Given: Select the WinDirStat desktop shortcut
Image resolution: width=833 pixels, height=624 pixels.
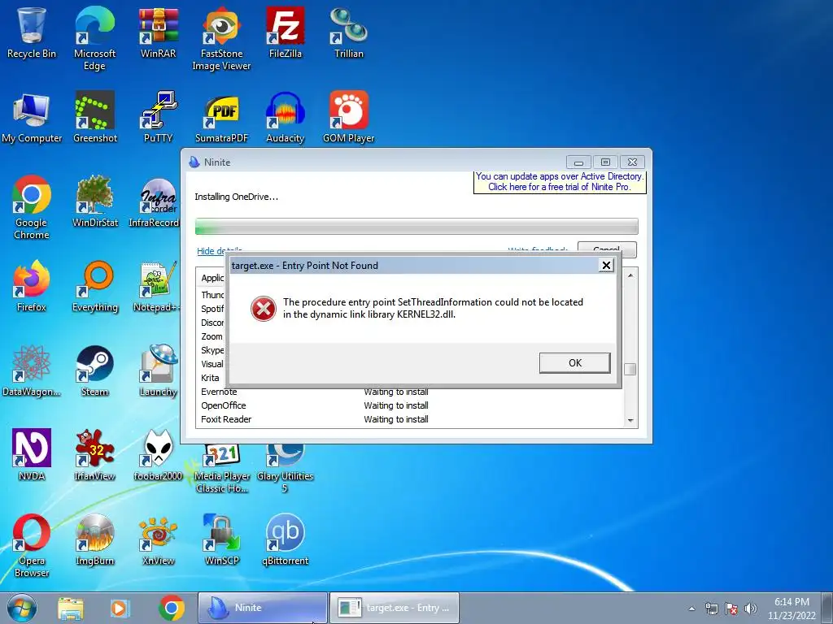Looking at the screenshot, I should [94, 201].
